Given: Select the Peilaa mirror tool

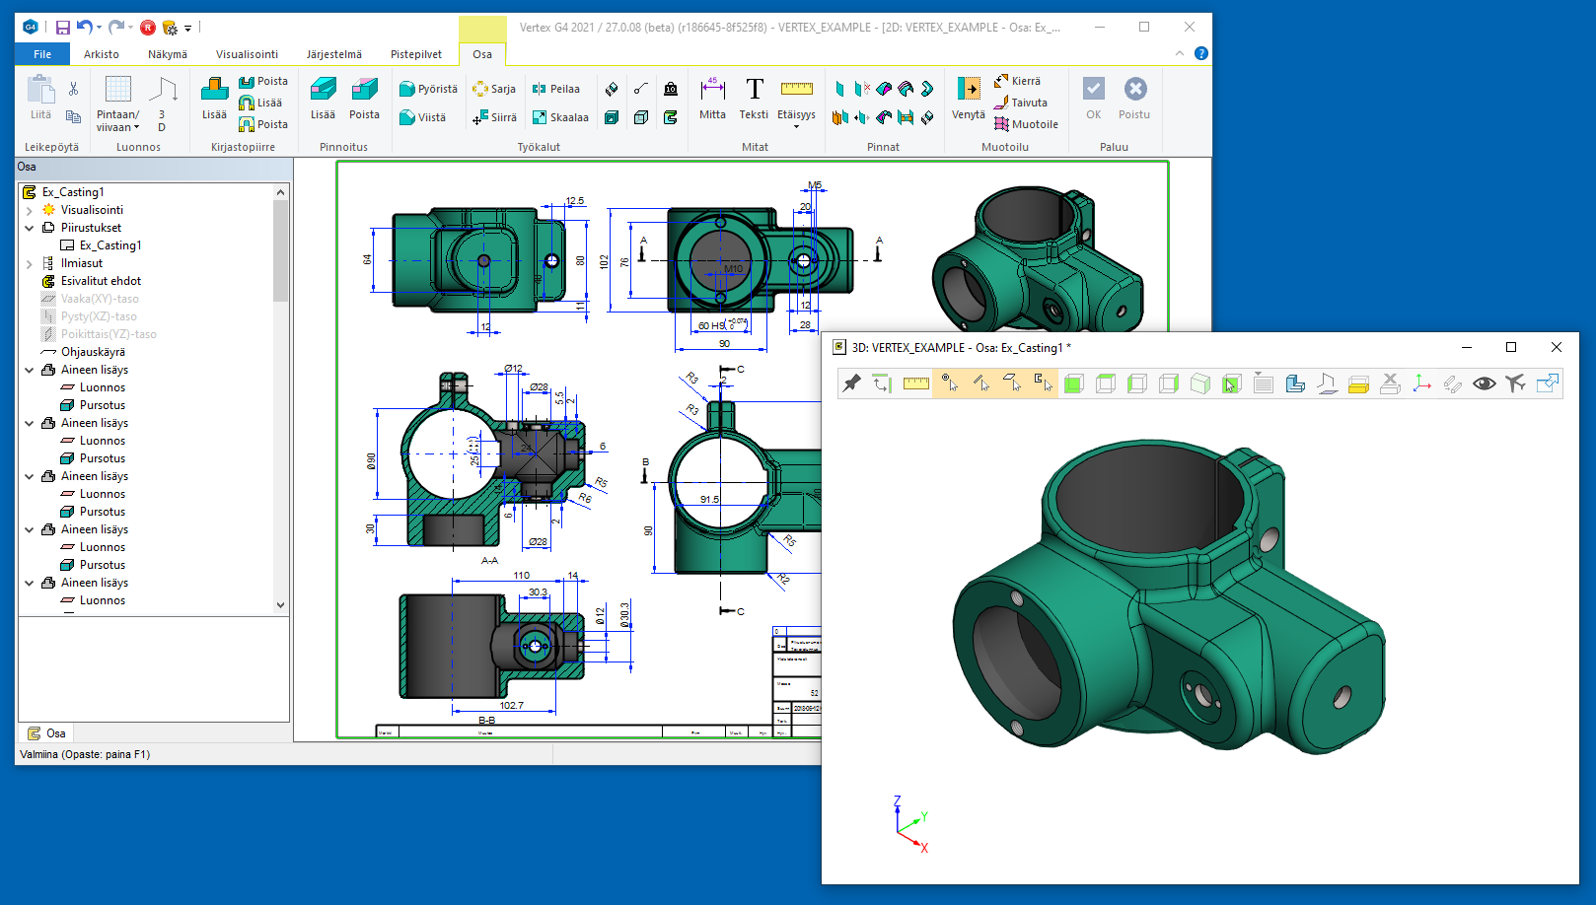Looking at the screenshot, I should pyautogui.click(x=556, y=89).
